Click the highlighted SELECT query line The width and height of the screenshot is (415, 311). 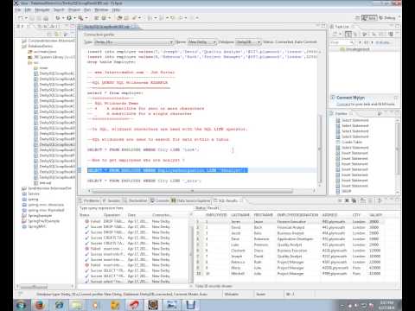[167, 170]
